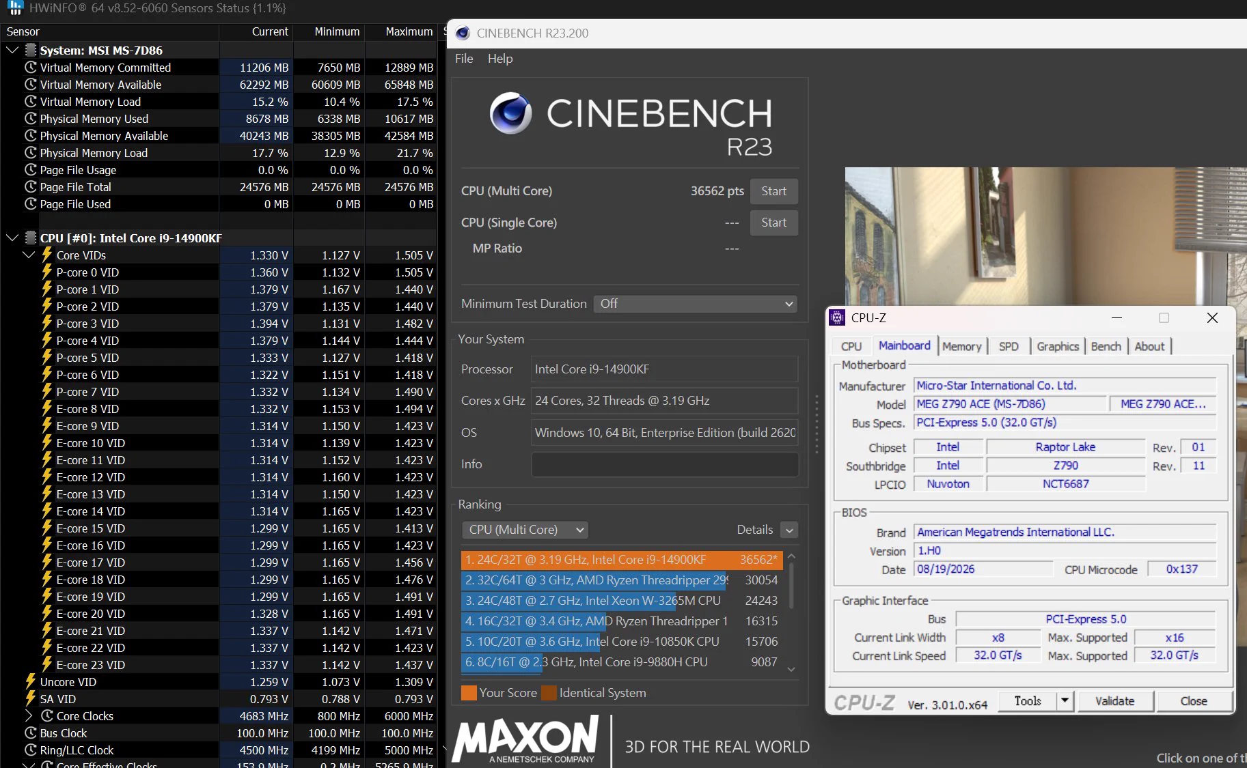Select the Ryzen Threadripper ranking entry scoring 30054
Viewport: 1247px width, 768px height.
[x=622, y=580]
